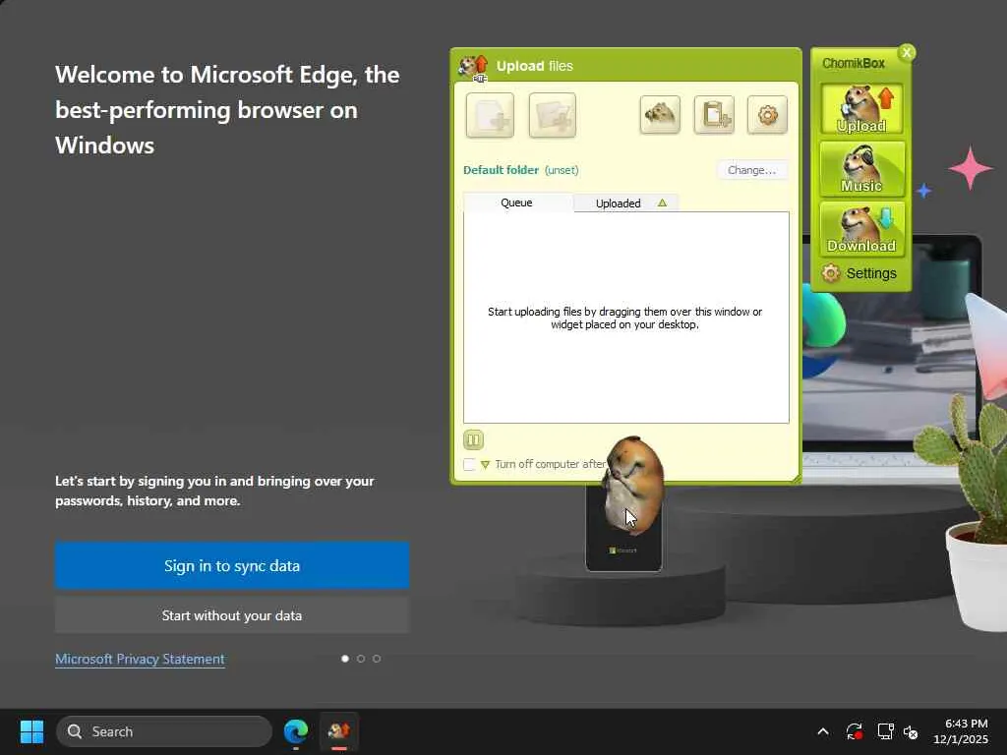The height and width of the screenshot is (755, 1007).
Task: Click the hamster desktop widget
Action: tap(634, 486)
